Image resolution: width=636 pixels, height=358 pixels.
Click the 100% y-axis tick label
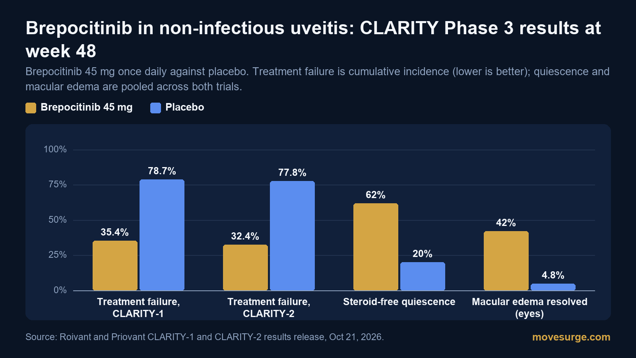[55, 150]
